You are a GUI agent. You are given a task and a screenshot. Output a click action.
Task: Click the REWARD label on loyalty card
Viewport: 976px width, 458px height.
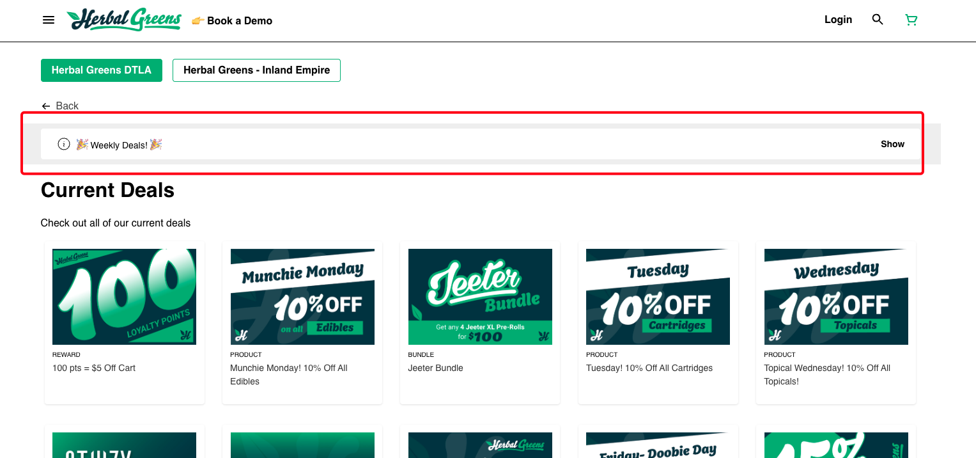pos(66,354)
